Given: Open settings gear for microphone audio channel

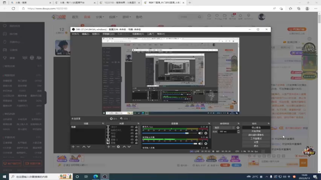Looking at the screenshot, I should click(206, 133).
